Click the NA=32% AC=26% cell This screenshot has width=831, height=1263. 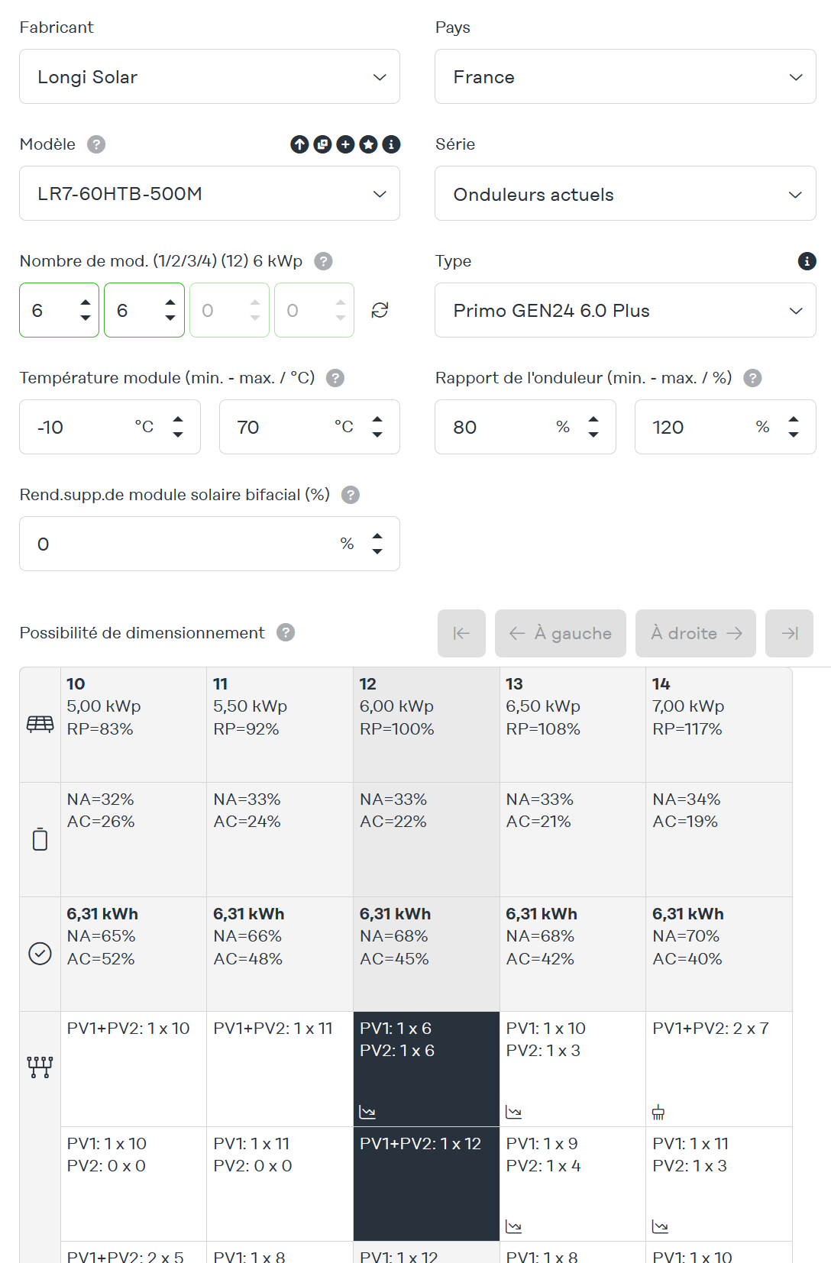click(x=134, y=839)
